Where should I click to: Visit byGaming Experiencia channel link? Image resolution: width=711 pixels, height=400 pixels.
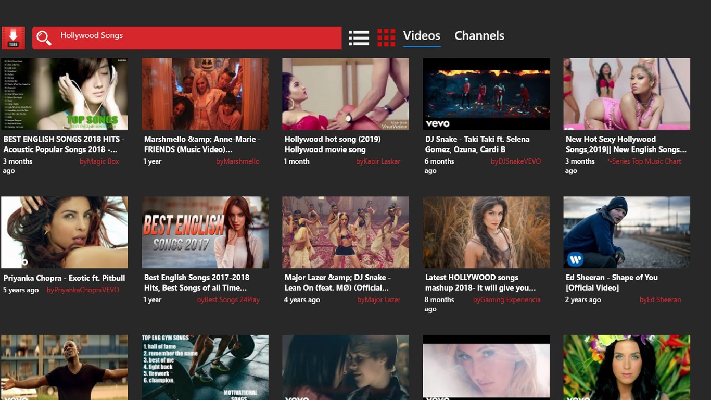point(507,300)
